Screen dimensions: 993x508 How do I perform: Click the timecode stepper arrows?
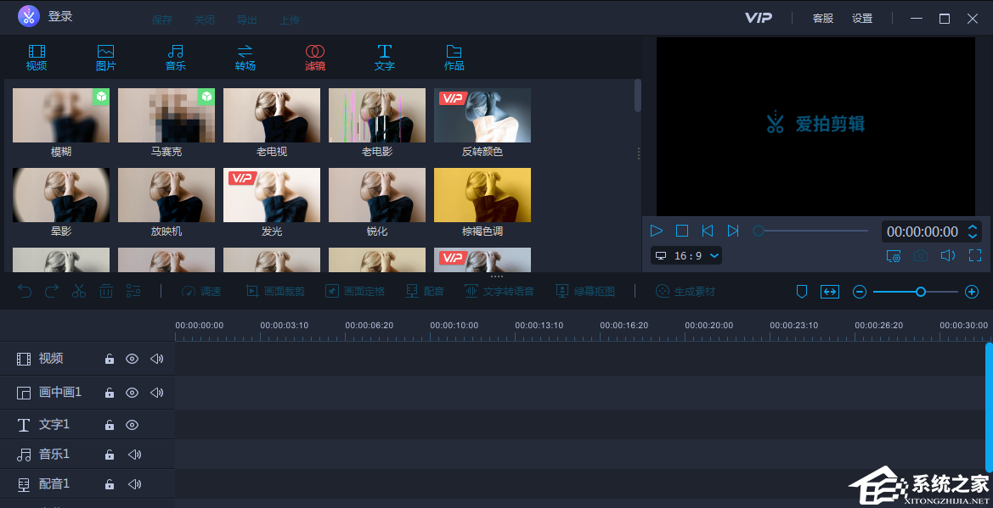[973, 232]
